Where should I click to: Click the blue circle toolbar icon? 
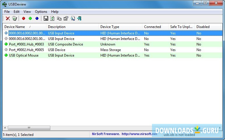tap(37, 18)
